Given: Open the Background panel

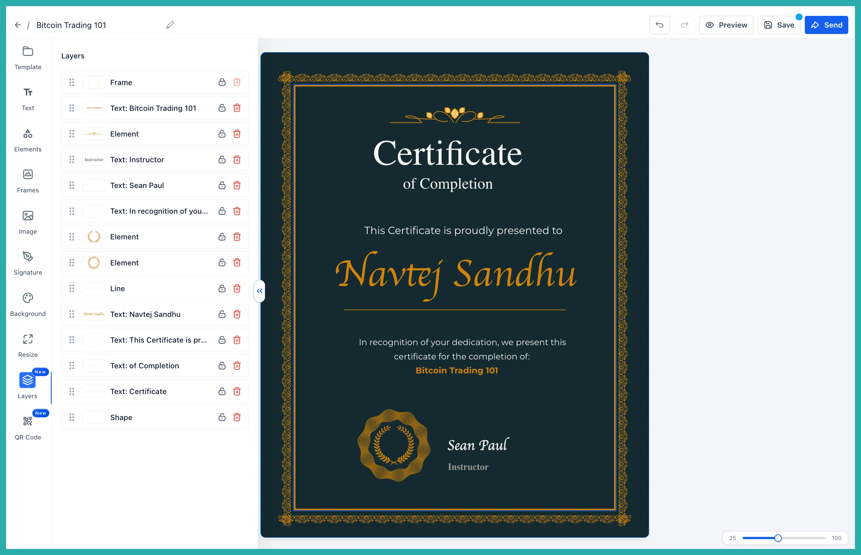Looking at the screenshot, I should coord(28,305).
